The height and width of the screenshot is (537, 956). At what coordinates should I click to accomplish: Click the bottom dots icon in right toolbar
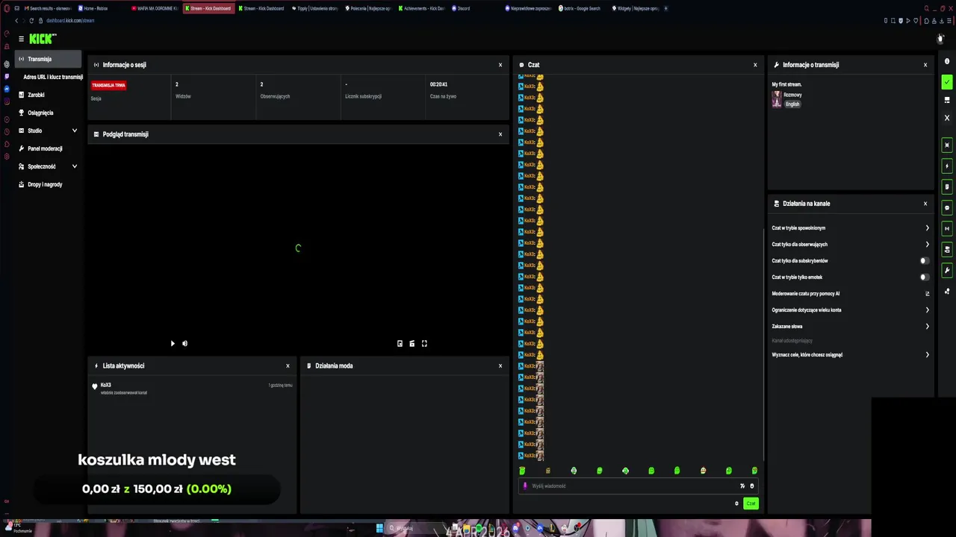click(947, 292)
